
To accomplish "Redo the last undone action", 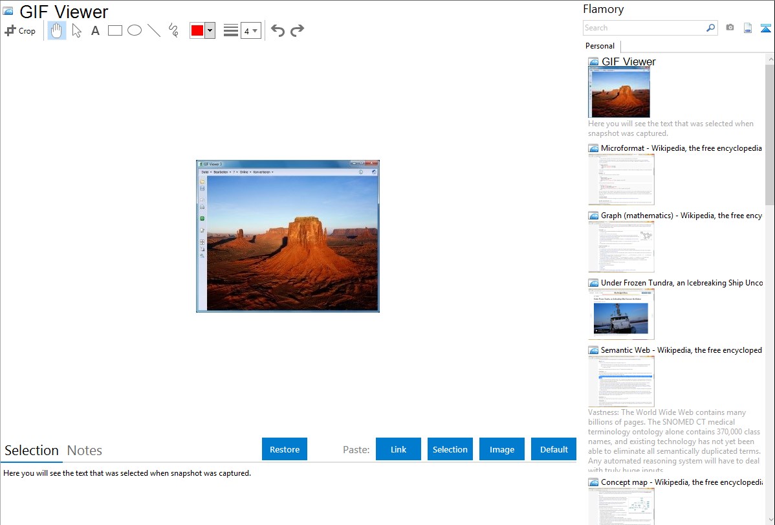I will coord(297,30).
